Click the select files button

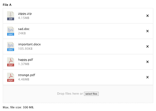tap(91, 94)
